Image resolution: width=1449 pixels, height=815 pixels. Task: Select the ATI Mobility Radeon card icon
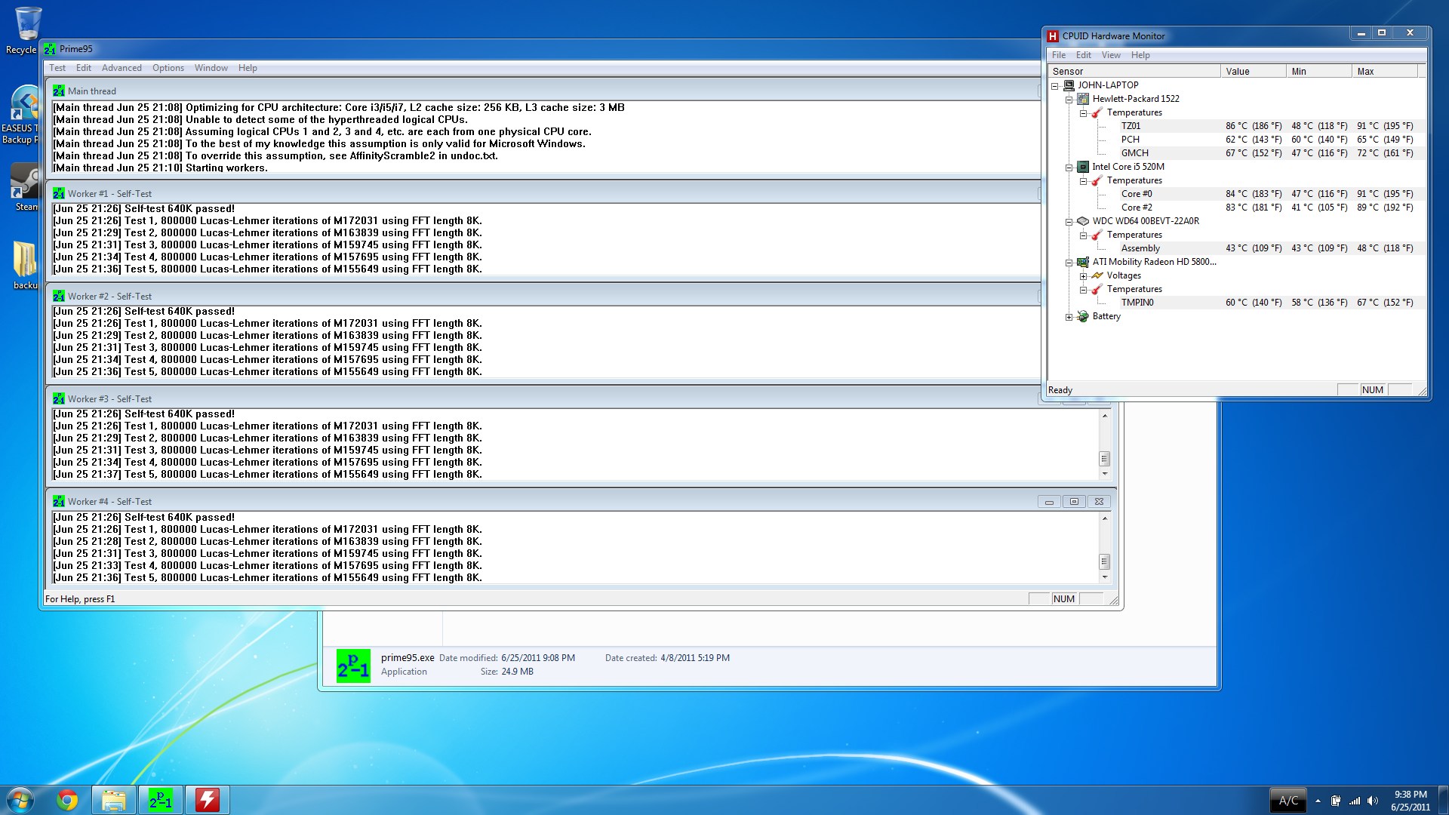[x=1083, y=262]
